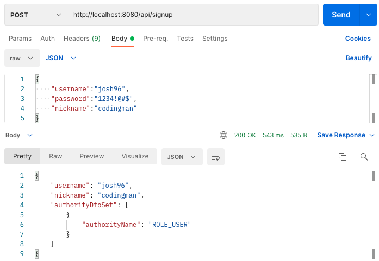Viewport: 379px width, 261px height.
Task: Expand the Save Response chevron
Action: [372, 135]
